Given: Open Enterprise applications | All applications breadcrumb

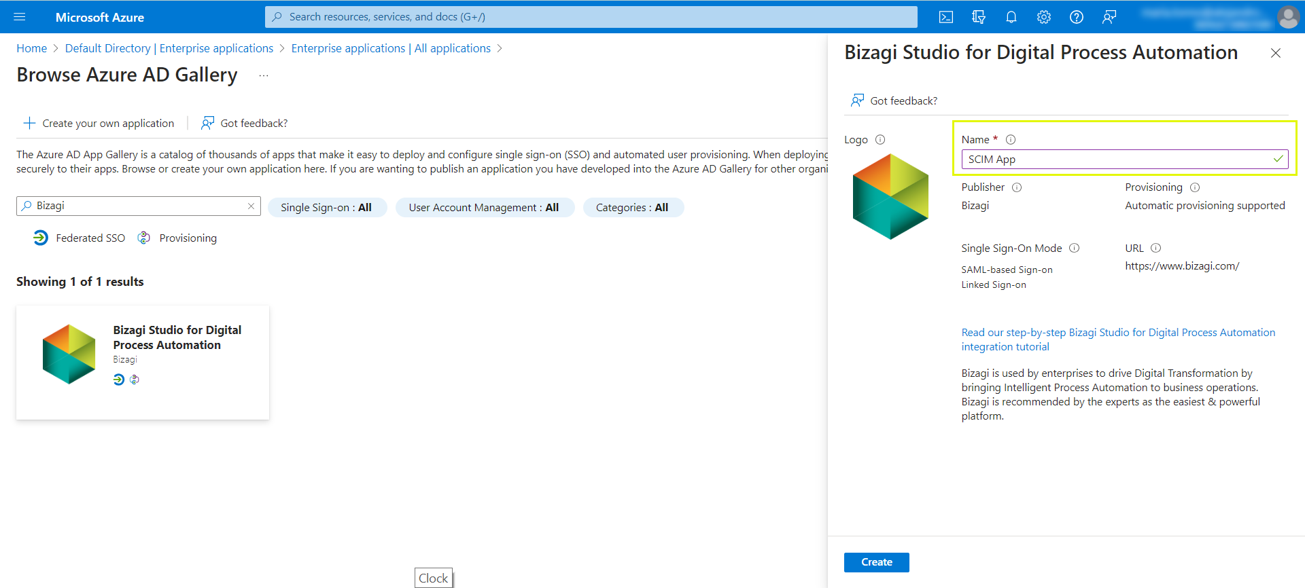Looking at the screenshot, I should pyautogui.click(x=391, y=48).
